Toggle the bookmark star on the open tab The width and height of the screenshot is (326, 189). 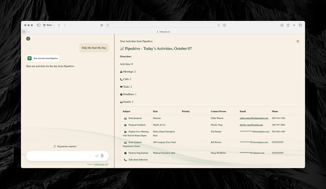point(23,32)
